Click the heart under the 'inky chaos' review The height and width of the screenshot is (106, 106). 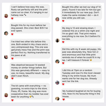(x=12, y=58)
